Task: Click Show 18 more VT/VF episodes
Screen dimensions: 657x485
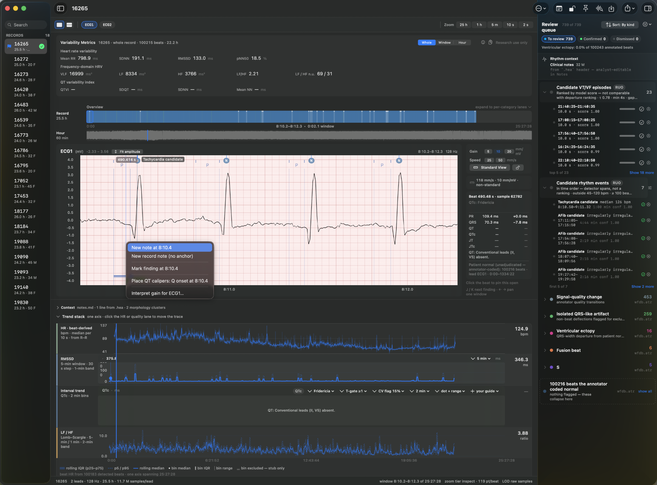Action: 641,173
